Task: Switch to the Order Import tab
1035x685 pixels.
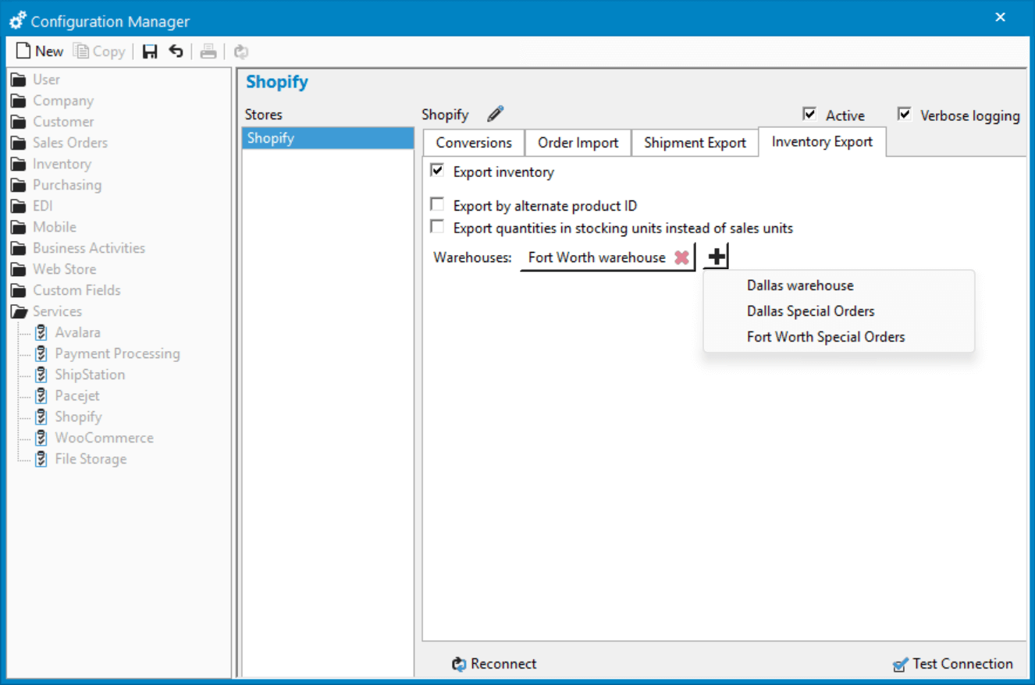Action: (x=578, y=143)
